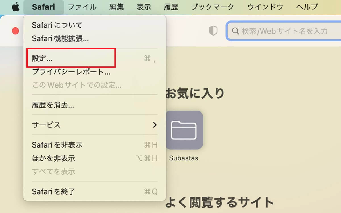Open the ウインドウ menu

(265, 7)
